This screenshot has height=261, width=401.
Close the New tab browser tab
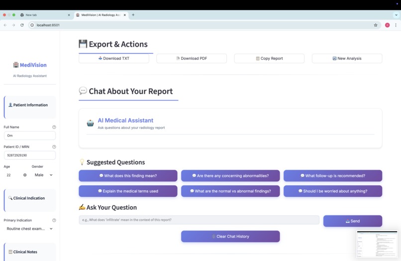[69, 15]
